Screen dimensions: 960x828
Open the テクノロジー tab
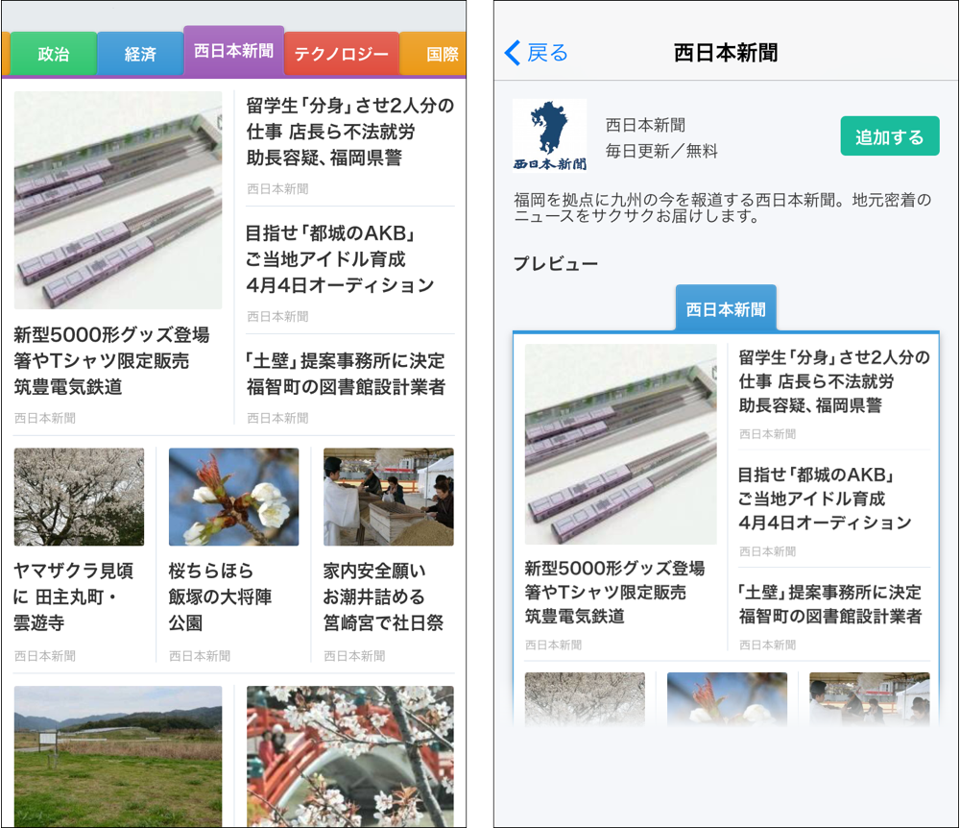(x=342, y=54)
